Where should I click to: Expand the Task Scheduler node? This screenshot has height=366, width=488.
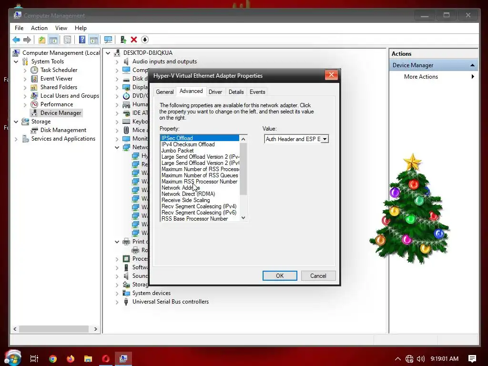click(x=25, y=71)
